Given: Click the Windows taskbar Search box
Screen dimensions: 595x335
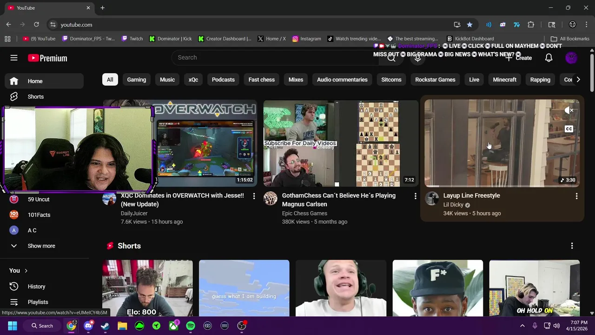Looking at the screenshot, I should 42,326.
